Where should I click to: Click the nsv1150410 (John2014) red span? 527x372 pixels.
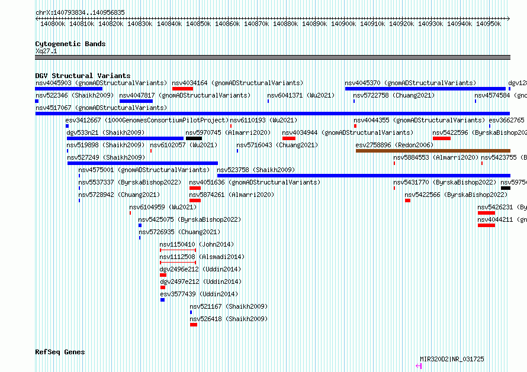tap(178, 250)
